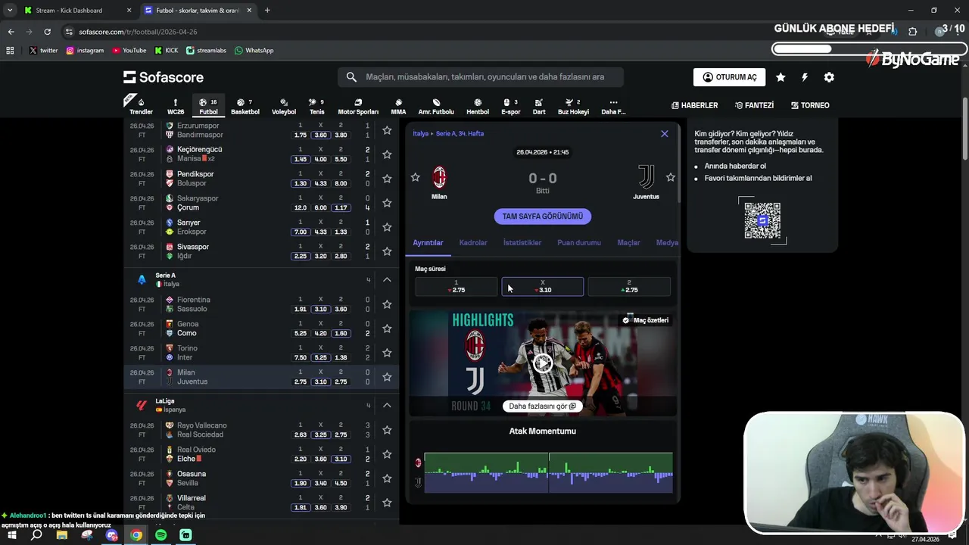Collapse the Serie A league section
This screenshot has width=969, height=545.
tap(387, 280)
